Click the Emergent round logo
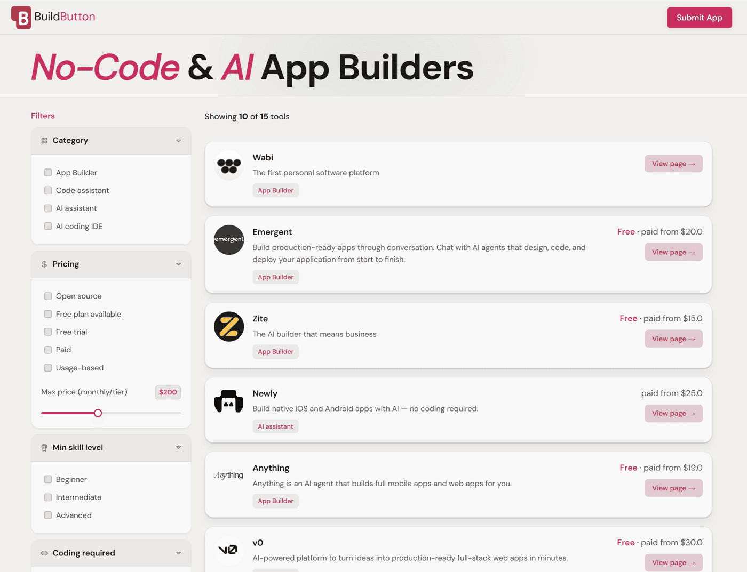747x572 pixels. (229, 240)
